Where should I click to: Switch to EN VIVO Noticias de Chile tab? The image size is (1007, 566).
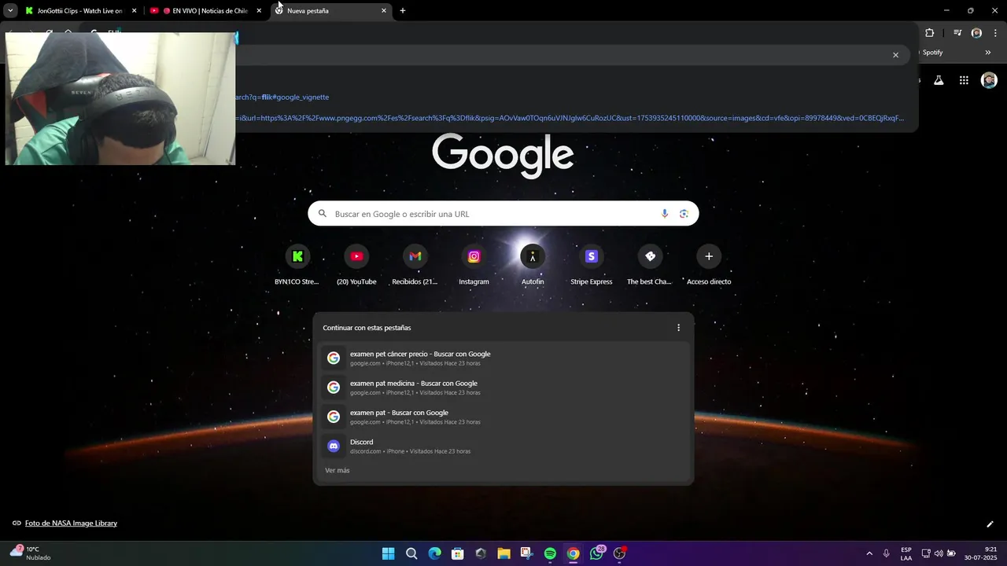click(206, 11)
